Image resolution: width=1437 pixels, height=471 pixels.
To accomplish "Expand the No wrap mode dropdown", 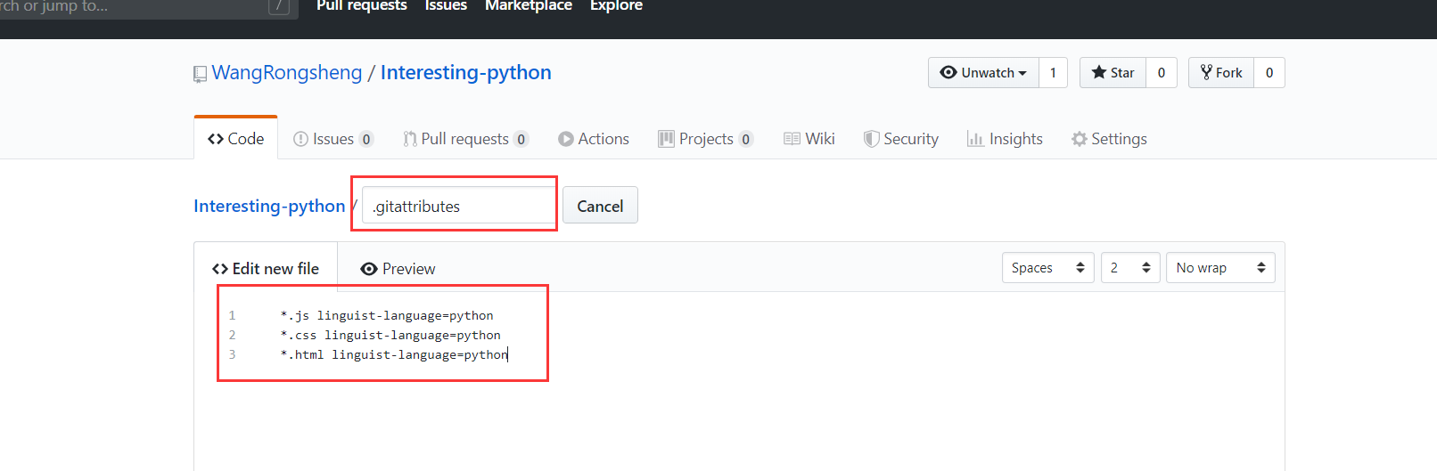I will 1219,268.
